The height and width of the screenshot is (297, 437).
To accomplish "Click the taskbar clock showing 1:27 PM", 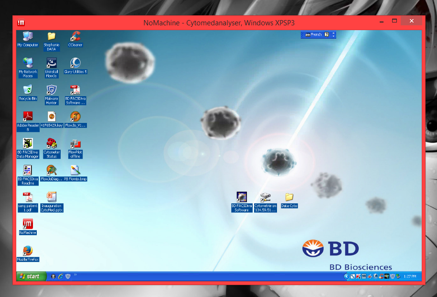I will click(x=410, y=276).
